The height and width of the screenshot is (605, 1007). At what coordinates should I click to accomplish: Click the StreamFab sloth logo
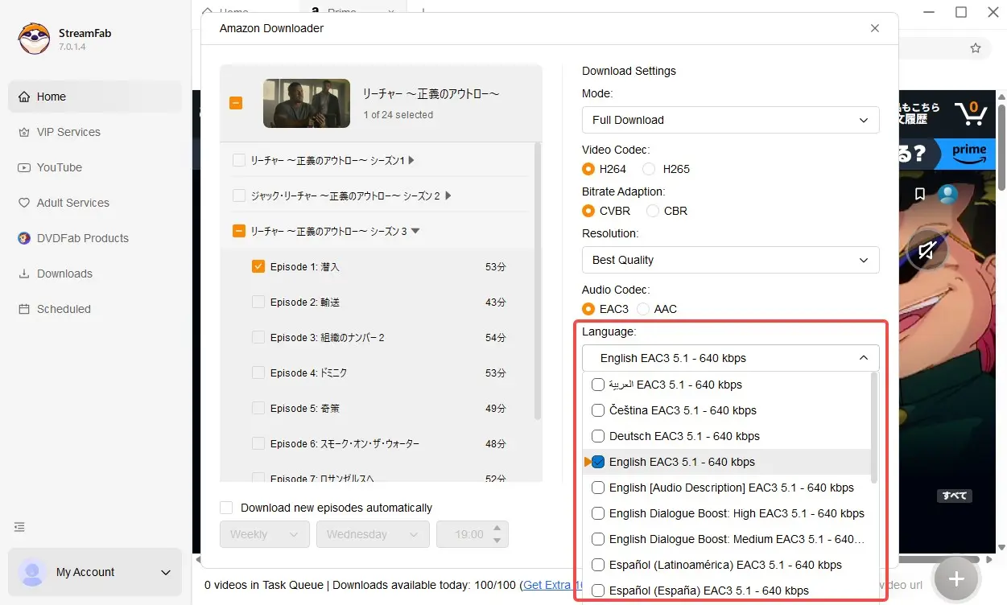pyautogui.click(x=34, y=39)
